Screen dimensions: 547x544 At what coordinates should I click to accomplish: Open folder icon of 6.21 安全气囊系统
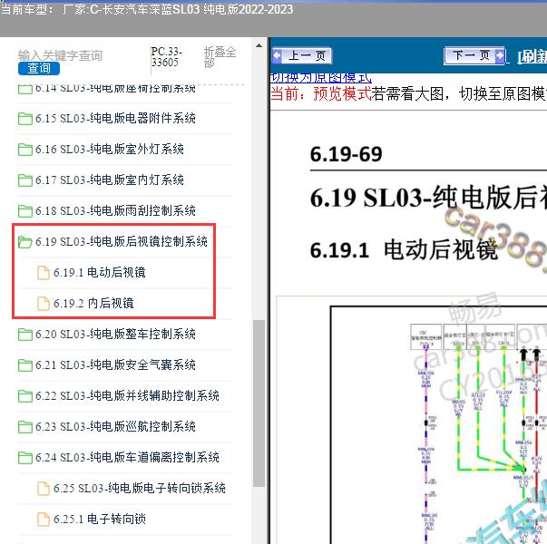(x=25, y=364)
